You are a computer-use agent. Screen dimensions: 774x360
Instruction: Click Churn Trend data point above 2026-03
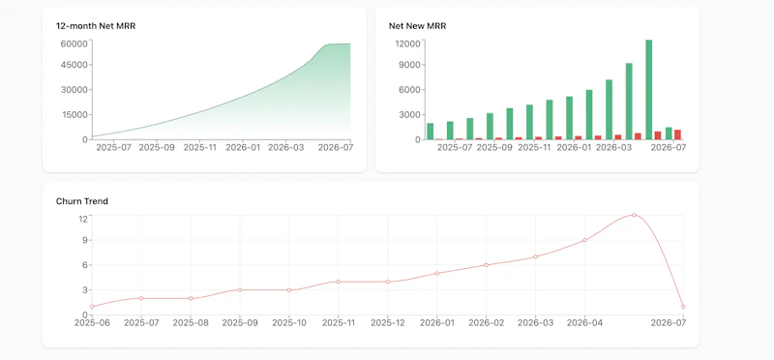tap(535, 256)
